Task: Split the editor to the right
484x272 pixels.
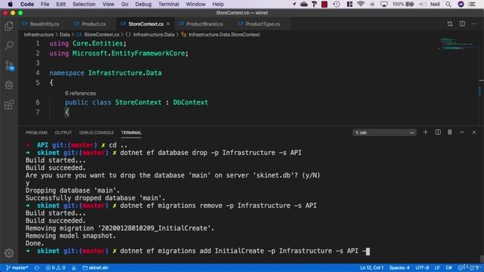Action: pyautogui.click(x=462, y=23)
